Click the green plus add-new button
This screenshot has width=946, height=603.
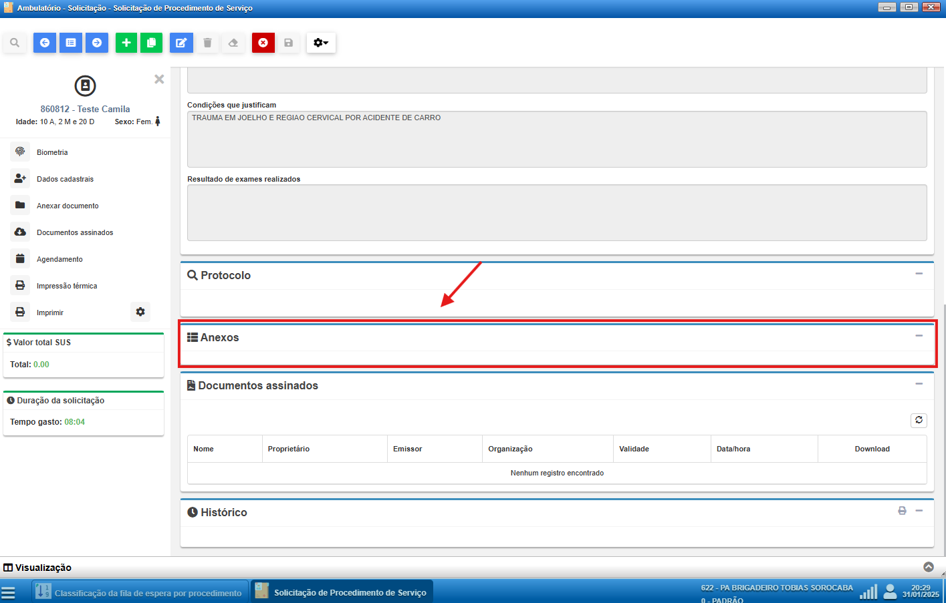[x=126, y=43]
